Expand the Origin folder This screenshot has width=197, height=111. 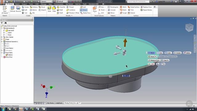[2, 39]
